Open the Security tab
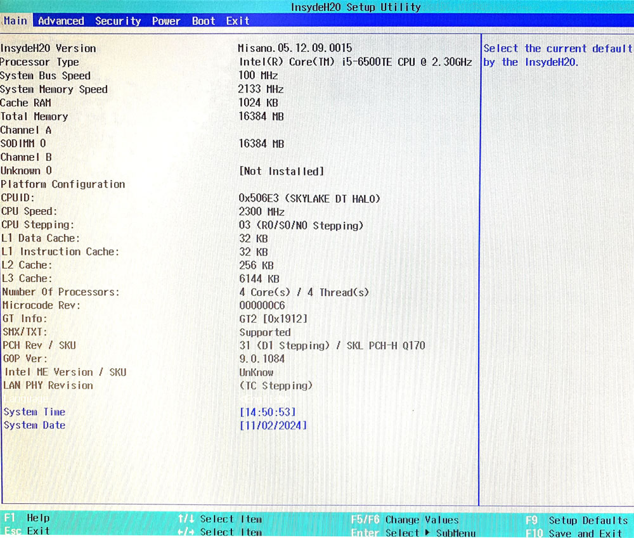Viewport: 634px width, 538px height. pos(118,21)
